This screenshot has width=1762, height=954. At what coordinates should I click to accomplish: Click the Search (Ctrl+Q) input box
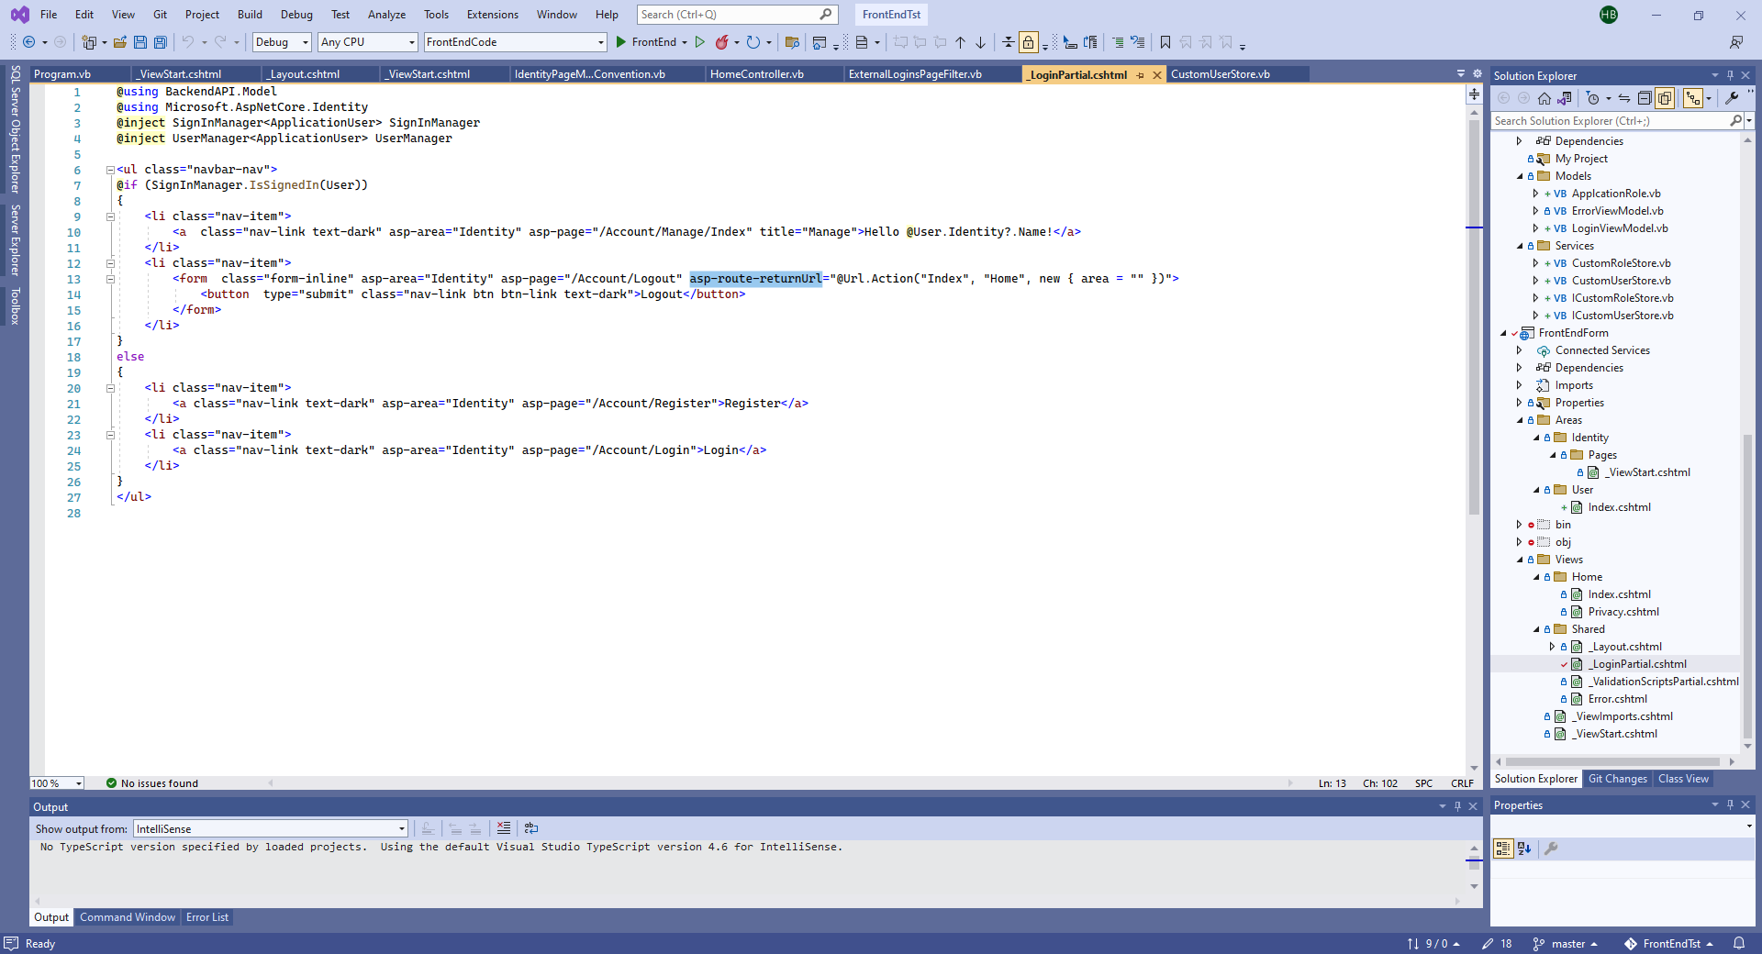coord(737,15)
